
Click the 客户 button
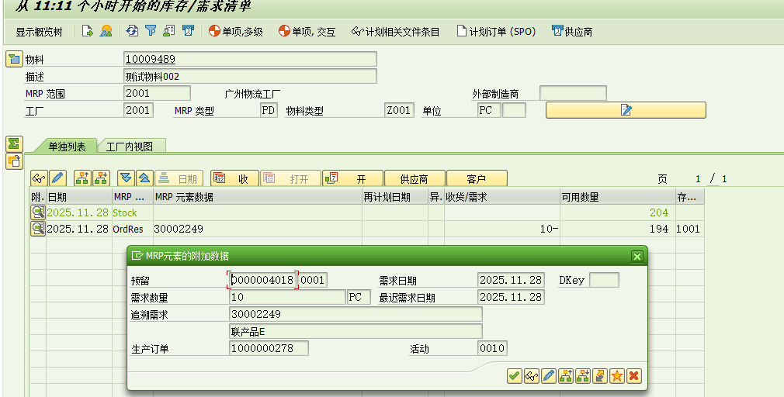click(476, 178)
